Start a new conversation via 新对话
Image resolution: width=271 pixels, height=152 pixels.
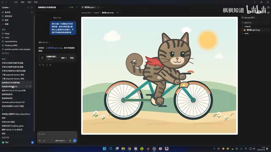click(8, 12)
